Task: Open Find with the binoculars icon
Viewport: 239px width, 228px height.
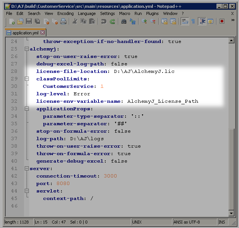Action: tap(124, 21)
